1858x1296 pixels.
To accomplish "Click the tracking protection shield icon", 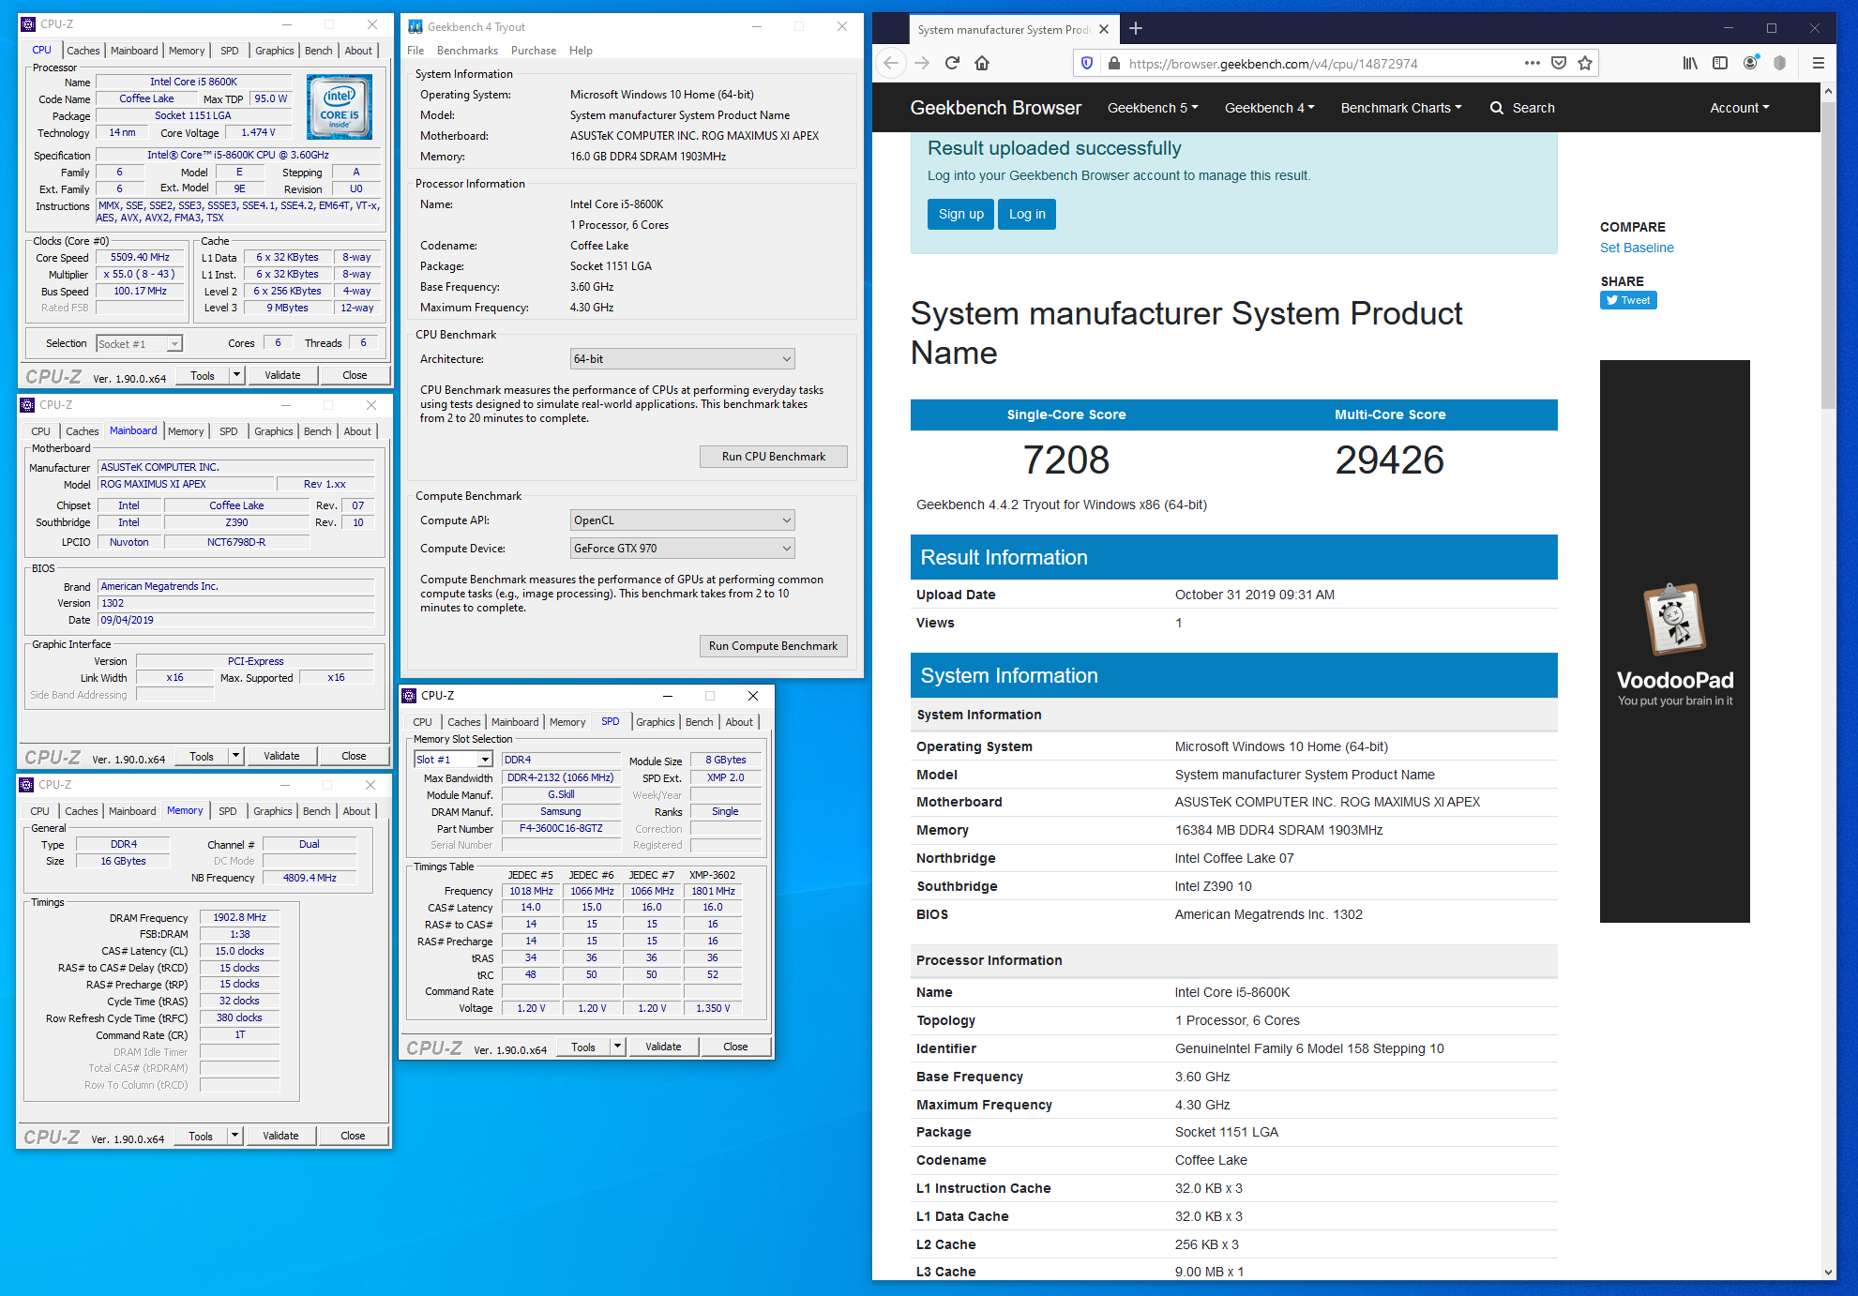I will 1087,63.
